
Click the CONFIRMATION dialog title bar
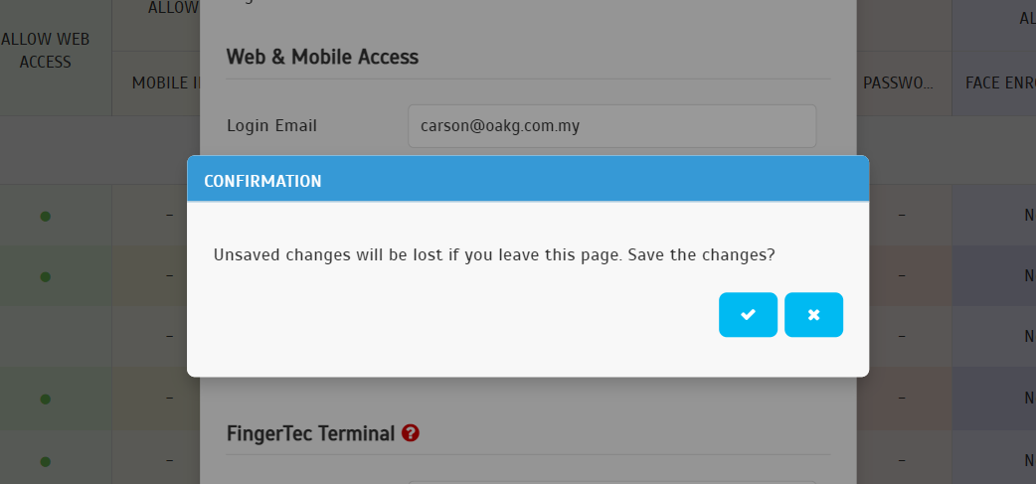tap(528, 179)
